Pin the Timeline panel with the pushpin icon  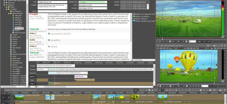pos(2,90)
